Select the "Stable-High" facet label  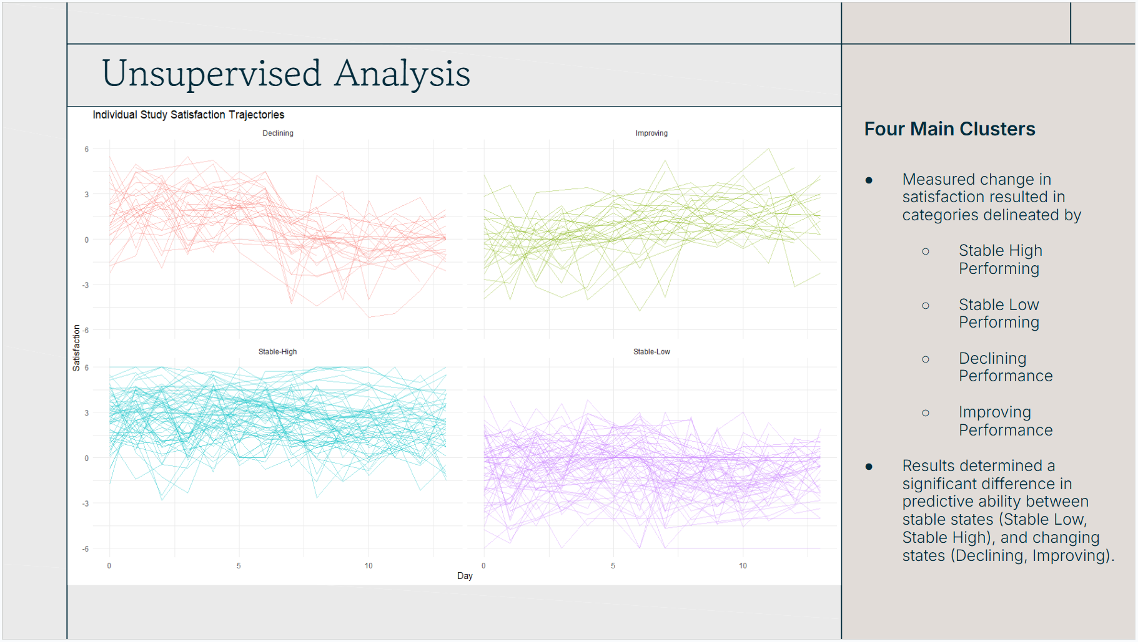click(x=277, y=352)
